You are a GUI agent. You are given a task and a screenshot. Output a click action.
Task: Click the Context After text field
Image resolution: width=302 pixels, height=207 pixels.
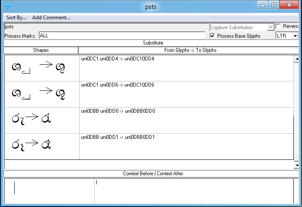(194, 191)
